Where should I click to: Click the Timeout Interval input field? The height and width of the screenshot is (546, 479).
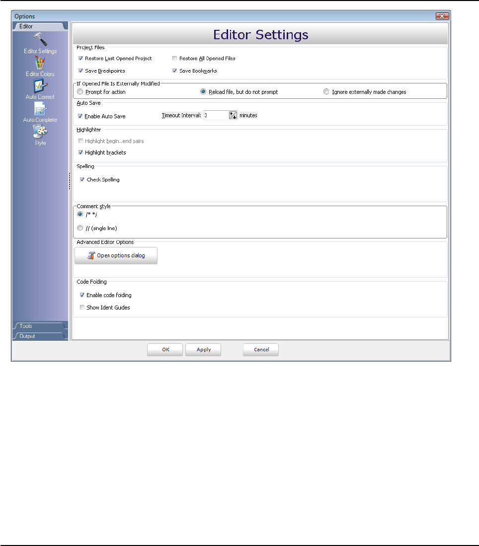pos(216,115)
